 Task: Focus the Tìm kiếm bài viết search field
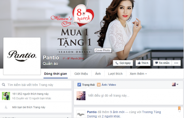click(x=36, y=85)
